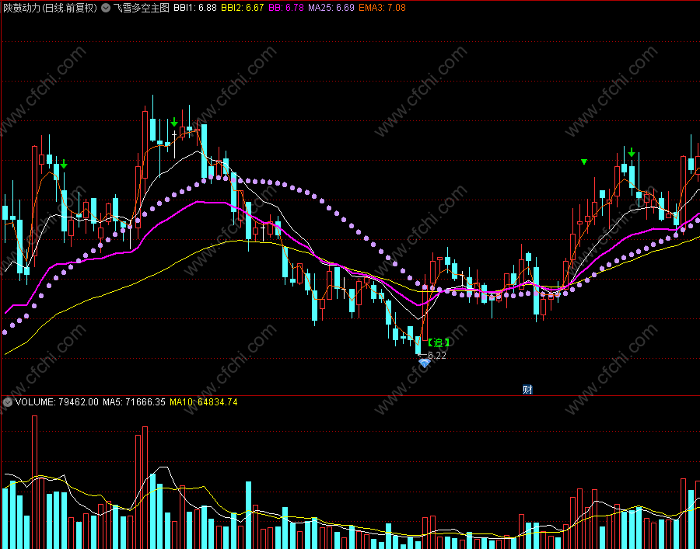Click the blue diamond icon below 6.22
Viewport: 700px width, 549px height.
(424, 363)
